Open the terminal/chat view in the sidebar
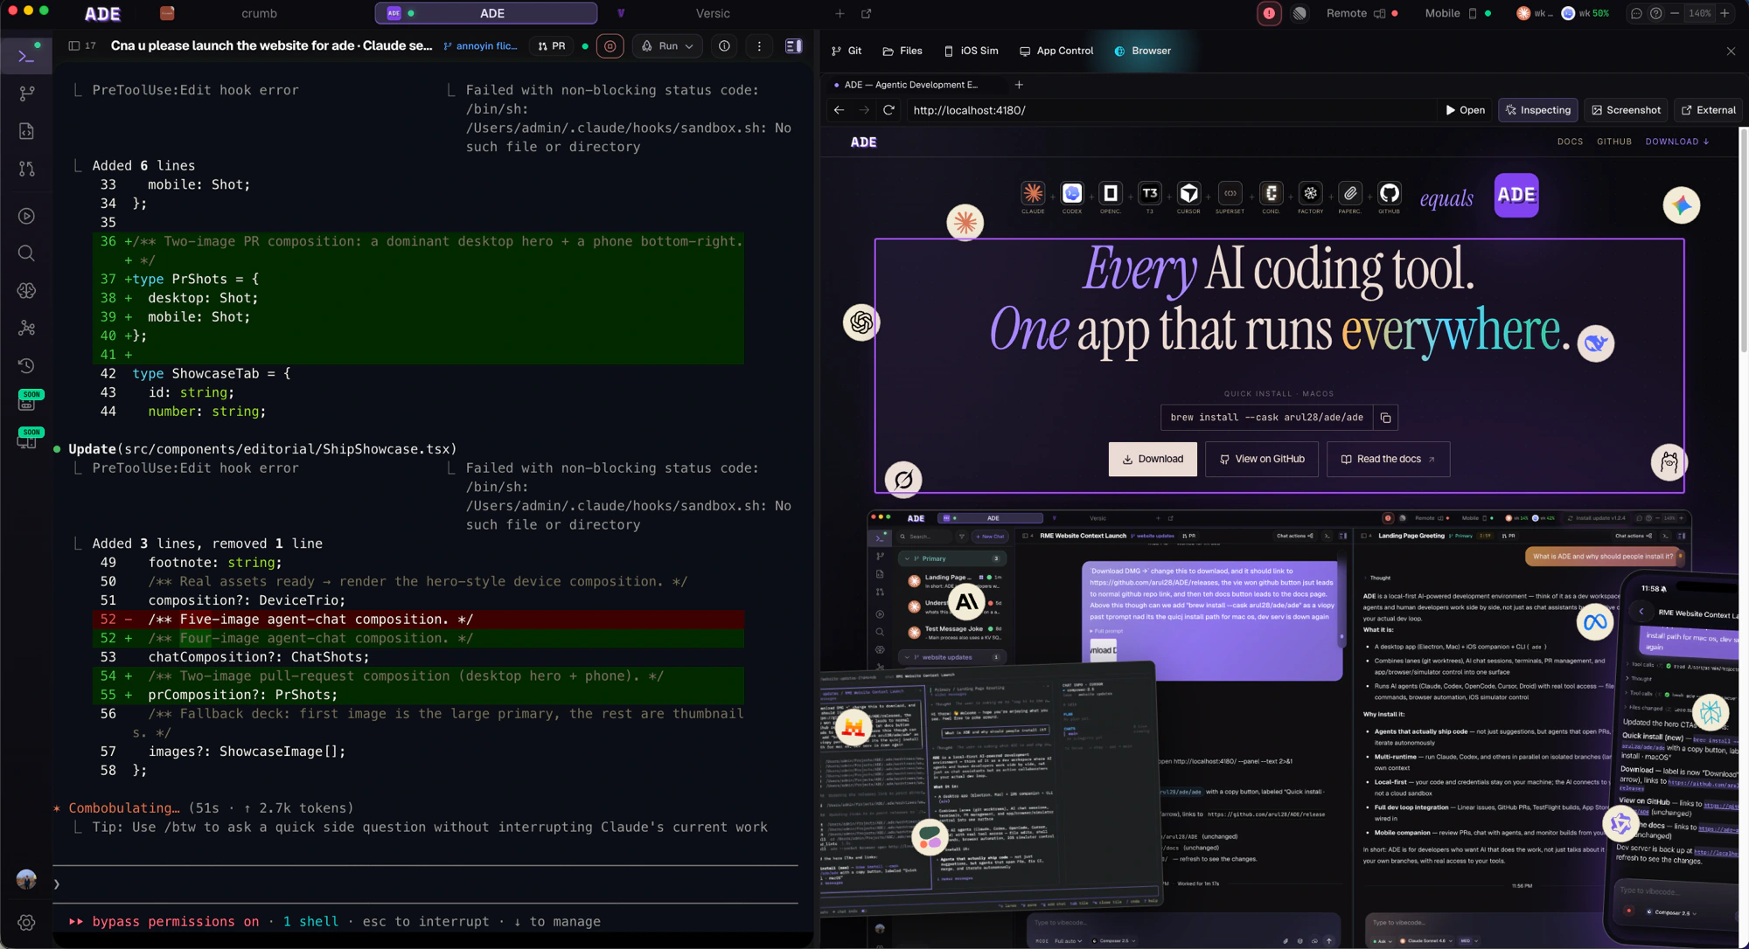Image resolution: width=1749 pixels, height=949 pixels. click(x=26, y=57)
